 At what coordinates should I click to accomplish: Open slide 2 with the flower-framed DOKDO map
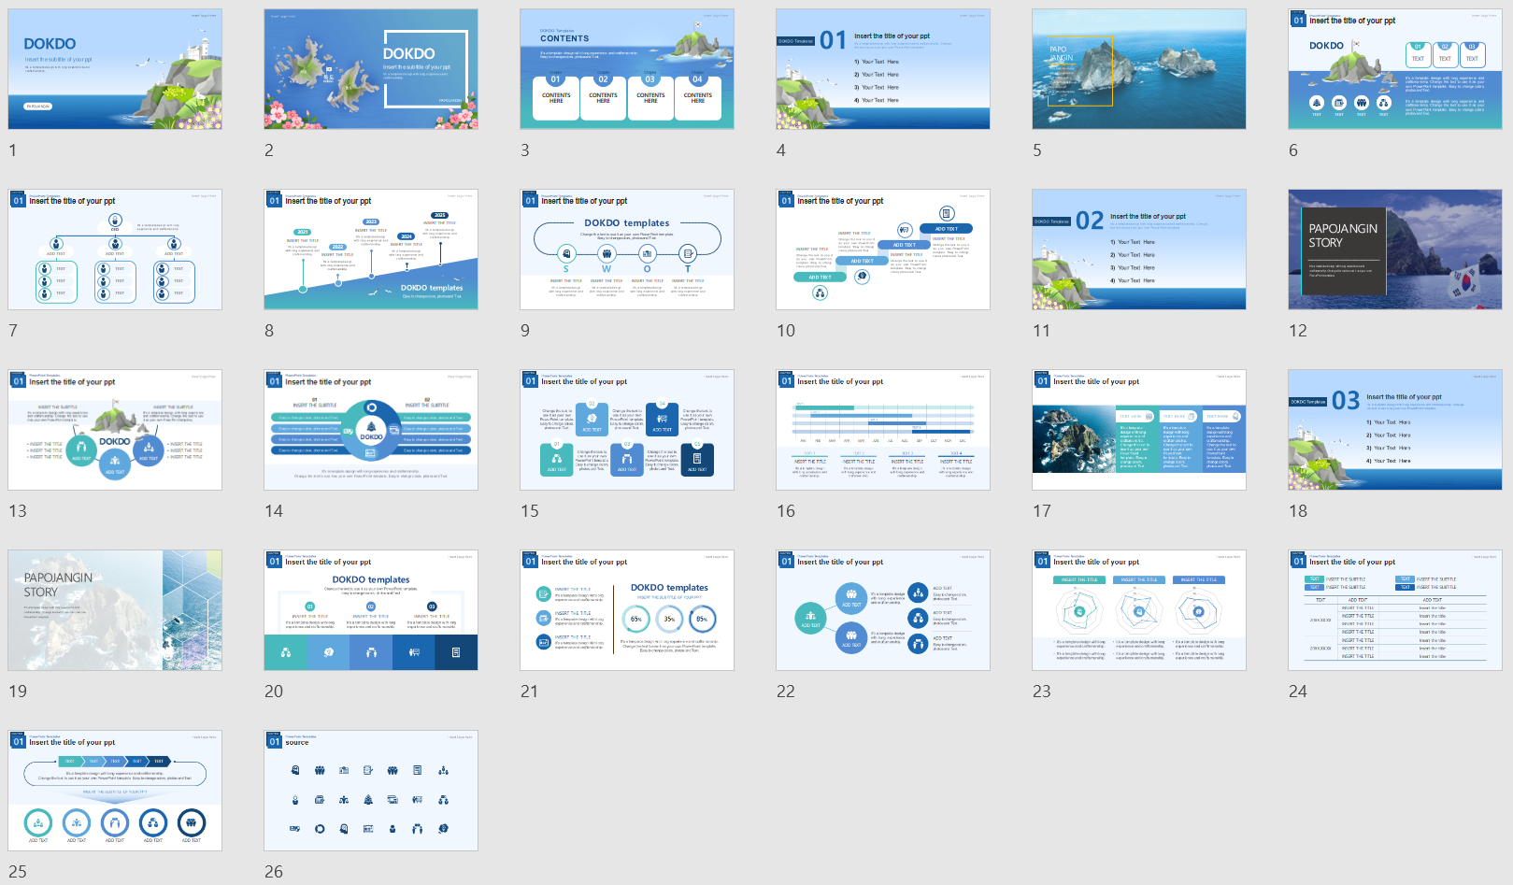pyautogui.click(x=371, y=69)
